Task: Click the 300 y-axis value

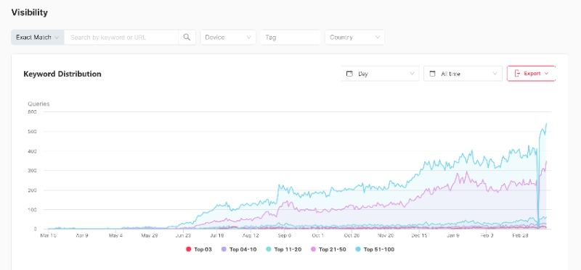Action: click(32, 171)
